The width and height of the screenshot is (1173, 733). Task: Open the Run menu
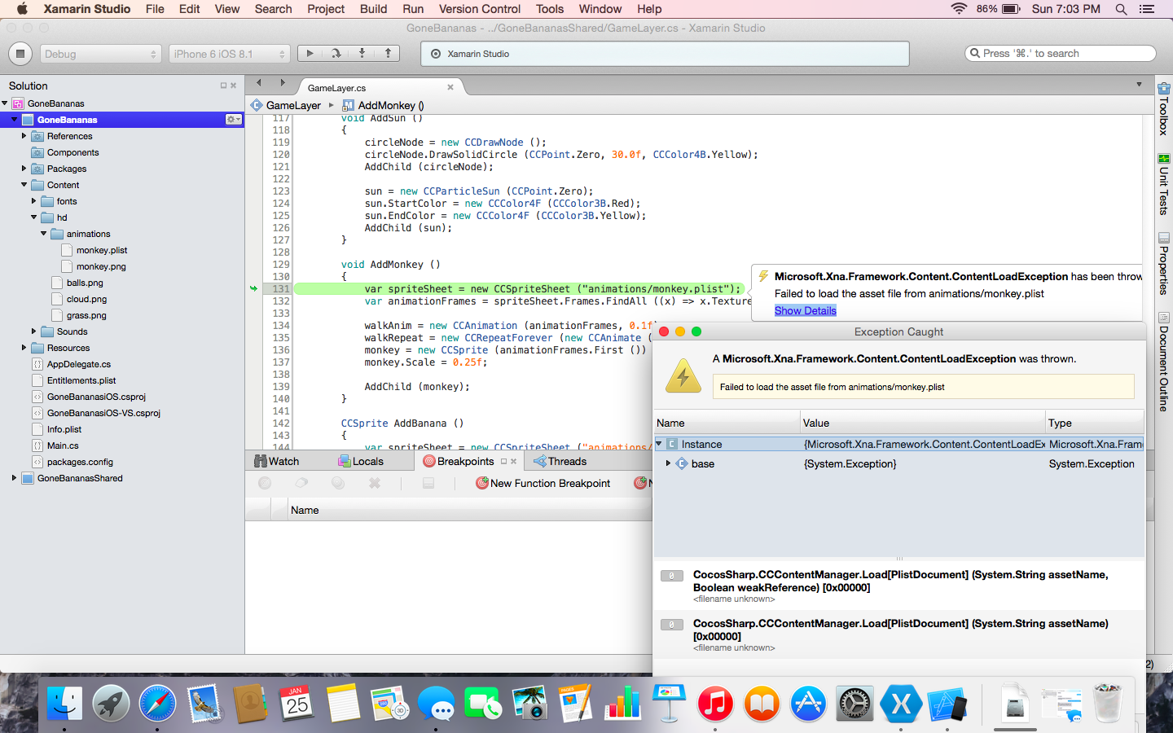tap(413, 9)
